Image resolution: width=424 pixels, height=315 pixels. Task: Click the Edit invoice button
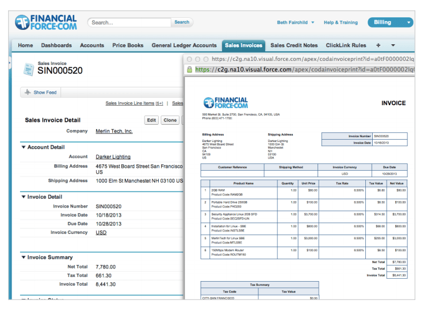151,120
